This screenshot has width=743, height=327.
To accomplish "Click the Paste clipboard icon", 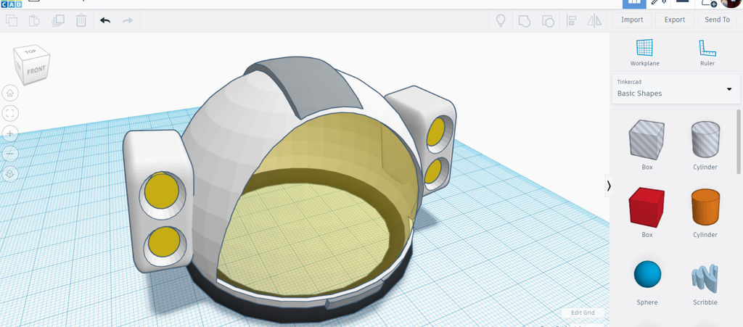I will (34, 20).
